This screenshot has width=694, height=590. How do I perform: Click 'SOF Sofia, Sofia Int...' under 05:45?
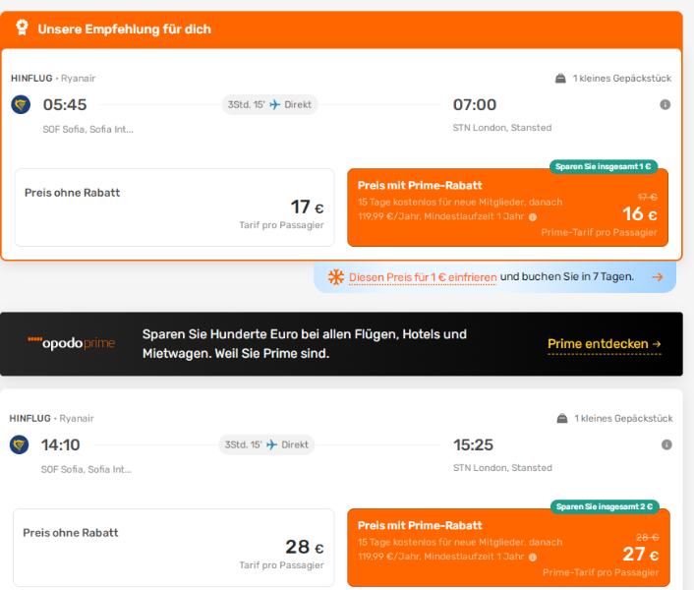pyautogui.click(x=87, y=129)
